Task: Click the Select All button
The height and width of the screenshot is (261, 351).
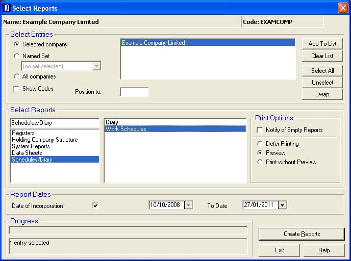Action: [322, 71]
